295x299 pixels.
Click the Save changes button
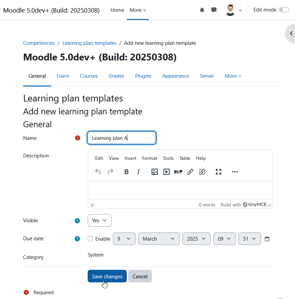(107, 276)
